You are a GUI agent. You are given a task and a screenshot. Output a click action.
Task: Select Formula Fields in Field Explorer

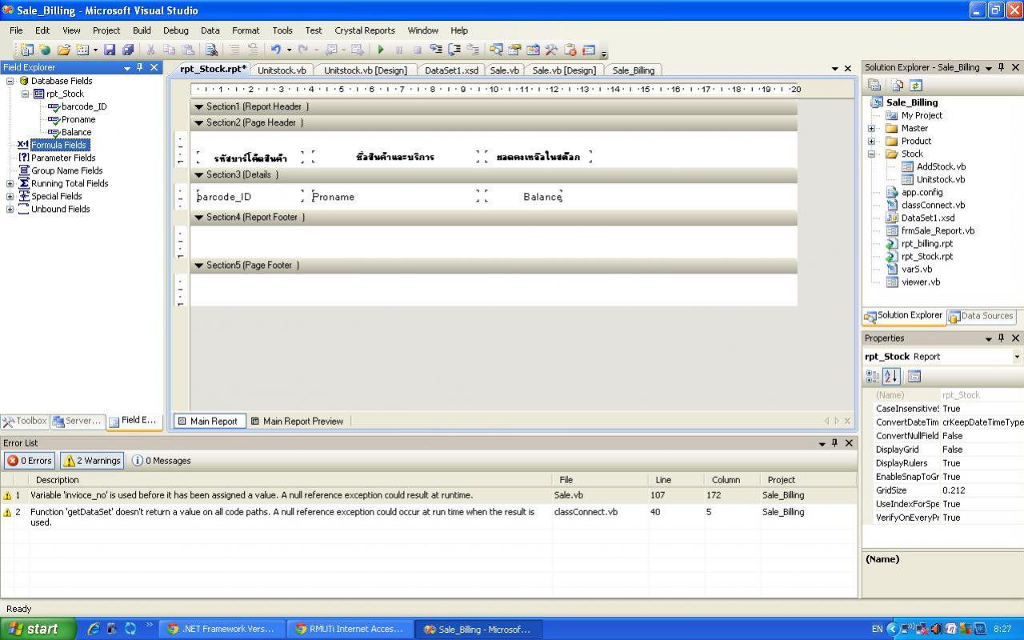pos(59,145)
